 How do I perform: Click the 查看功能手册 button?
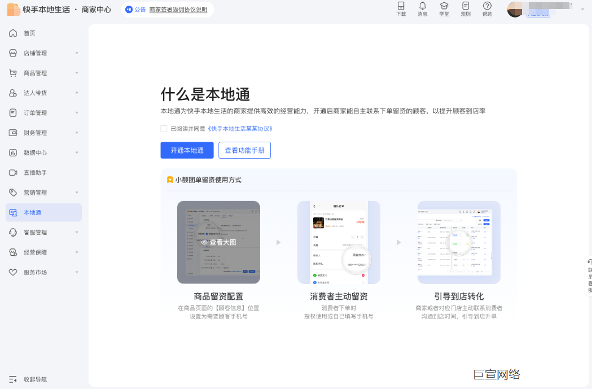244,150
